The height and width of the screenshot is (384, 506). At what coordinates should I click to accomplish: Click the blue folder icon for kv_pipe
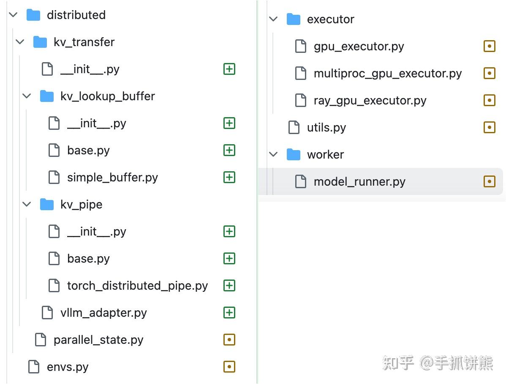[47, 205]
